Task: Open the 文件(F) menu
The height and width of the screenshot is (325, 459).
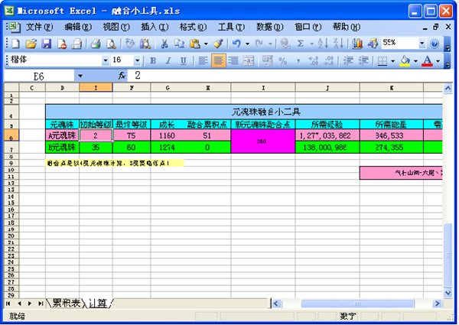Action: [40, 28]
